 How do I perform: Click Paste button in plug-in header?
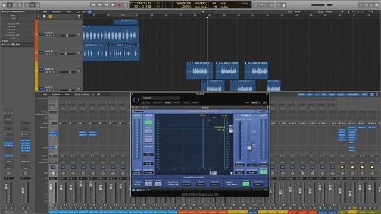(177, 103)
